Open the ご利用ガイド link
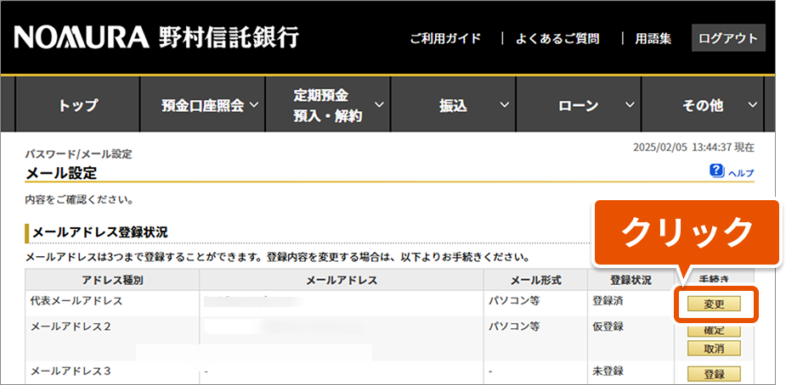The height and width of the screenshot is (385, 786). 445,38
